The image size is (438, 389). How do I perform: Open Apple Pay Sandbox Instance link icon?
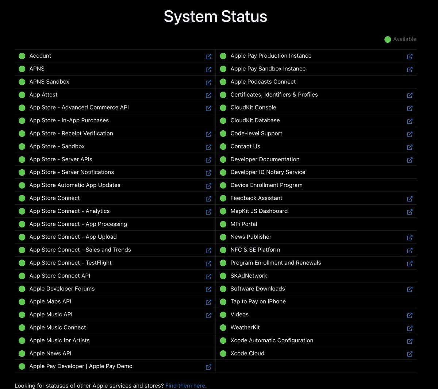(x=410, y=69)
